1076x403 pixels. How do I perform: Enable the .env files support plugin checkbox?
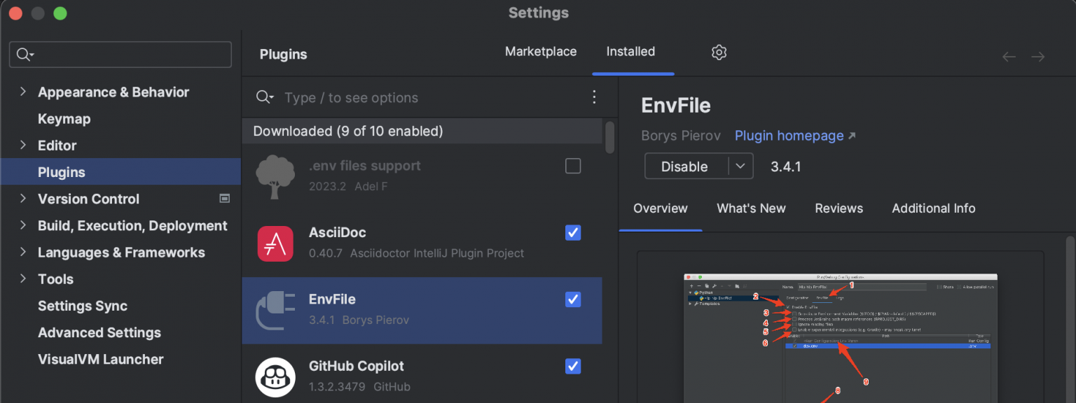[x=573, y=166]
